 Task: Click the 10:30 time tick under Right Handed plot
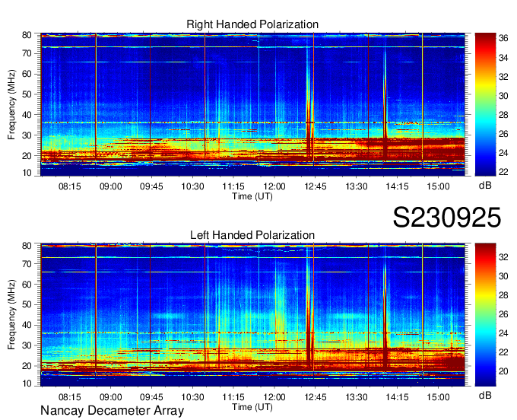pos(192,186)
